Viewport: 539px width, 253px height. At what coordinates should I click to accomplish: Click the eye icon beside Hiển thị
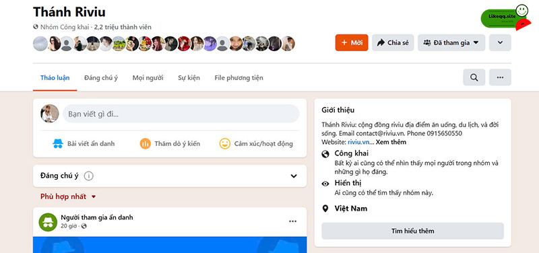[325, 184]
